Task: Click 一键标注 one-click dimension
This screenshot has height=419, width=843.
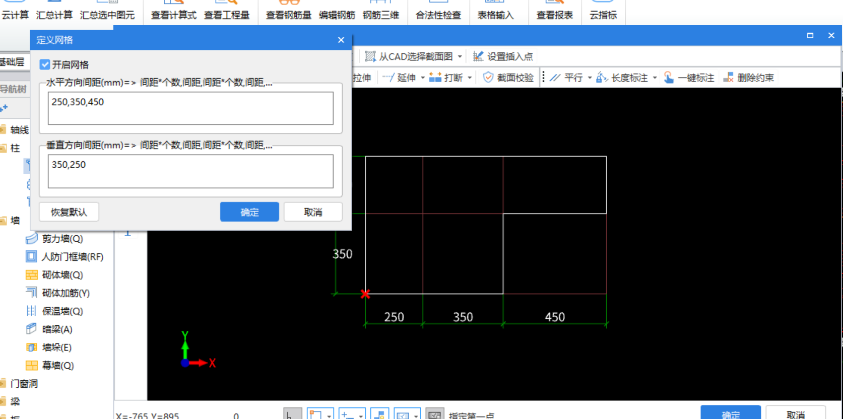Action: [689, 78]
